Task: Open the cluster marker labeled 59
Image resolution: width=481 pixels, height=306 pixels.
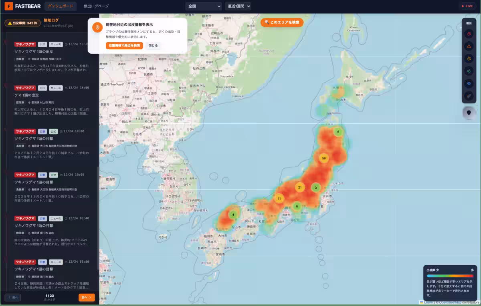Action: 324,158
